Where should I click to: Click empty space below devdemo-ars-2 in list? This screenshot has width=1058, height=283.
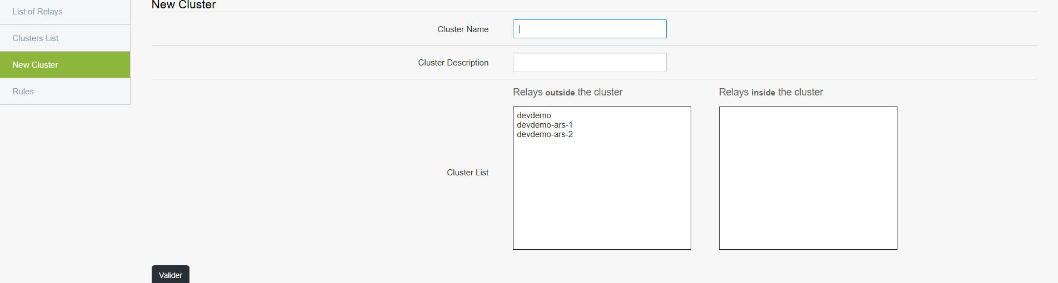(602, 194)
